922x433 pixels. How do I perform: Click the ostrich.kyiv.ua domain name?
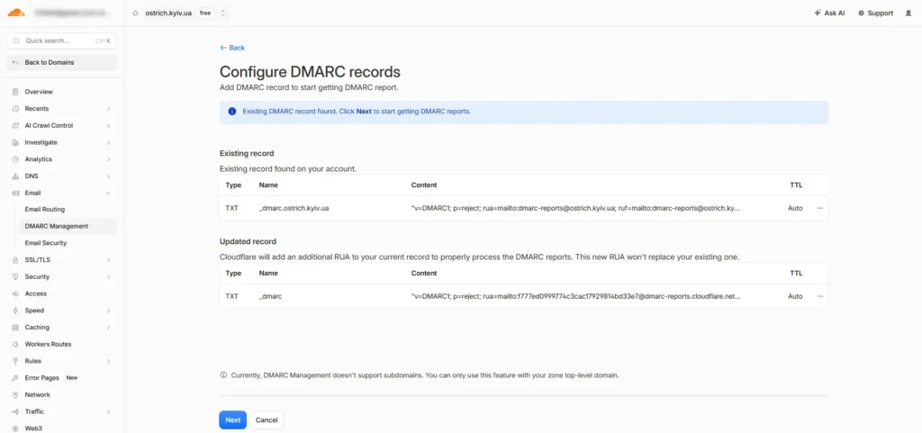168,13
